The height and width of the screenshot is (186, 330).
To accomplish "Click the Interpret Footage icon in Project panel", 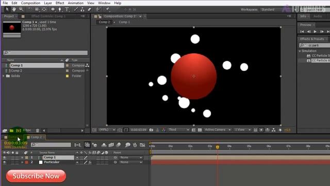I will click(x=5, y=131).
